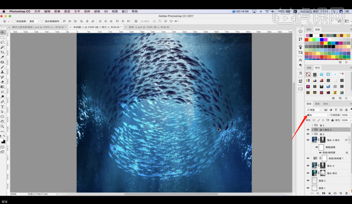
Task: Select the Gradient tool
Action: (2, 87)
